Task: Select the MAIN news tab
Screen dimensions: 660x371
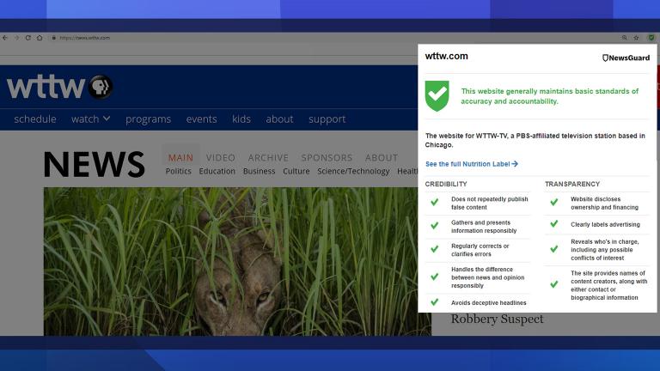Action: click(180, 158)
